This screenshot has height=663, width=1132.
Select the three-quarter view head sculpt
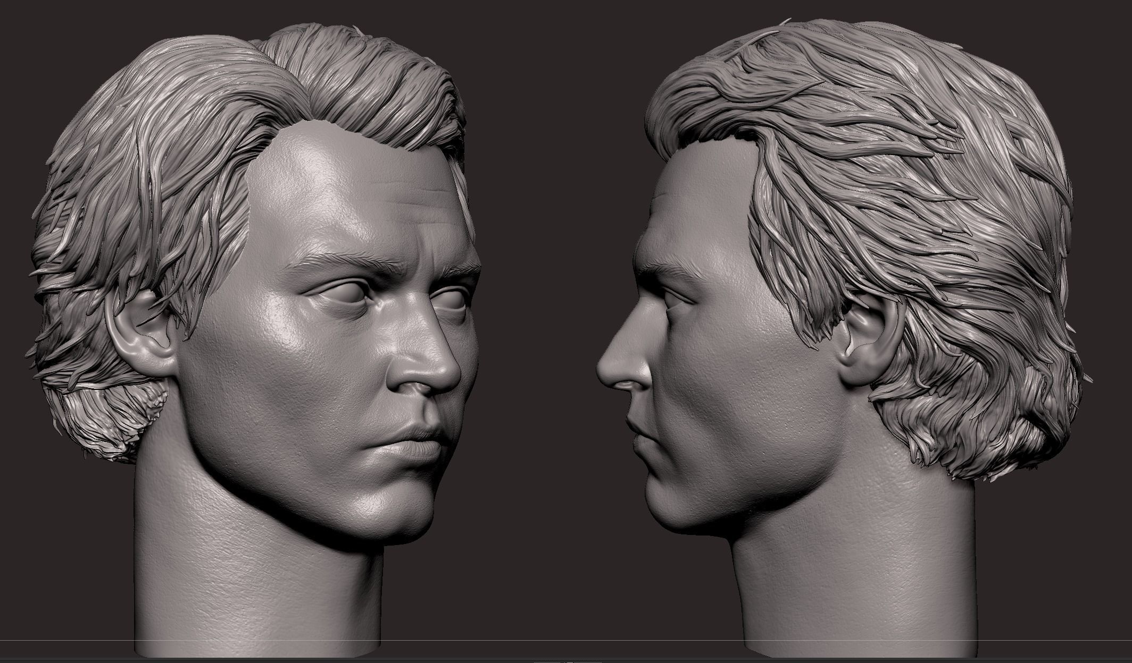255,340
